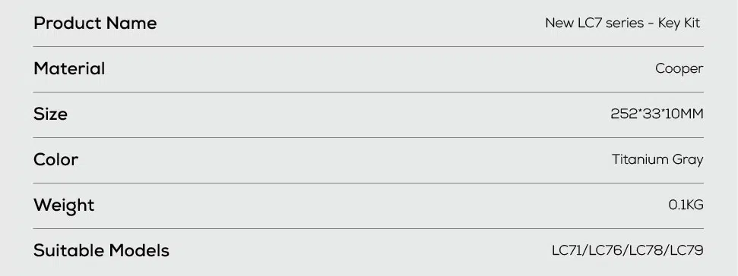Click the Product Name label
This screenshot has width=738, height=276.
[95, 23]
